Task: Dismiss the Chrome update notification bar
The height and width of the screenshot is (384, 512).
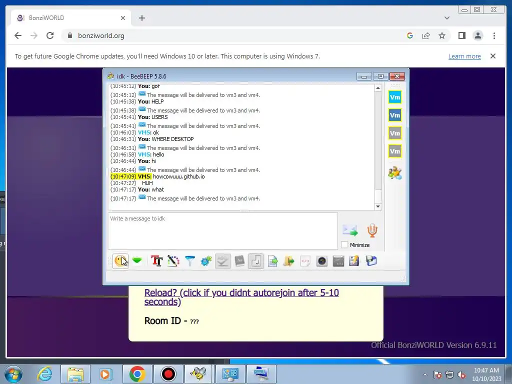Action: point(493,56)
